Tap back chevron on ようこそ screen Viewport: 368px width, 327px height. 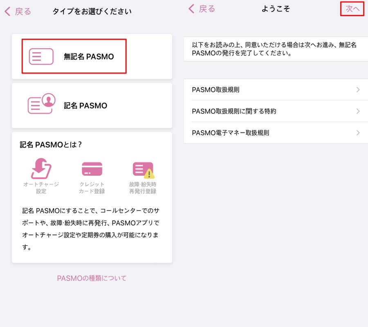pyautogui.click(x=191, y=9)
